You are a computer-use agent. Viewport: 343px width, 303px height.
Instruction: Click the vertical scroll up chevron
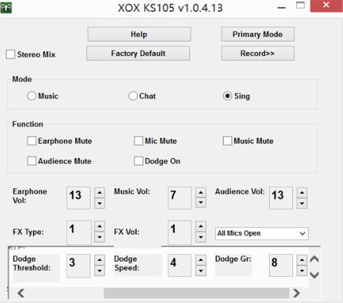tap(315, 259)
